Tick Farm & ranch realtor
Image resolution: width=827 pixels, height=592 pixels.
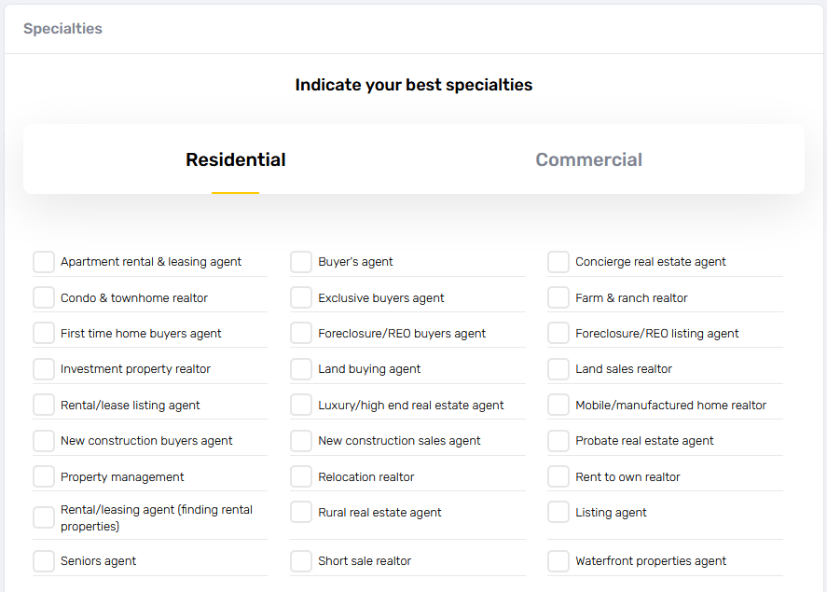[558, 298]
